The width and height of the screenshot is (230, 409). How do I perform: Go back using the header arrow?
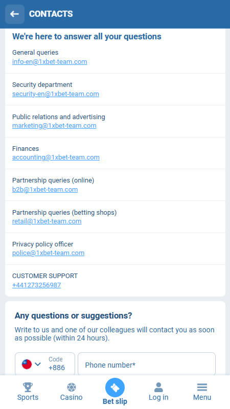pos(15,14)
